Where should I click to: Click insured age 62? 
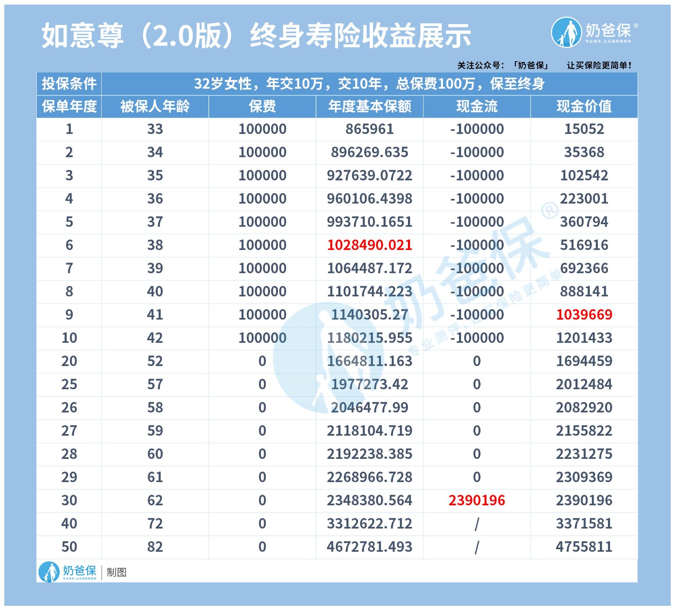pyautogui.click(x=155, y=501)
